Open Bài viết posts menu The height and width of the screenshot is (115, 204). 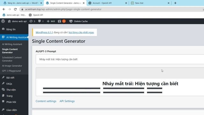14,78
